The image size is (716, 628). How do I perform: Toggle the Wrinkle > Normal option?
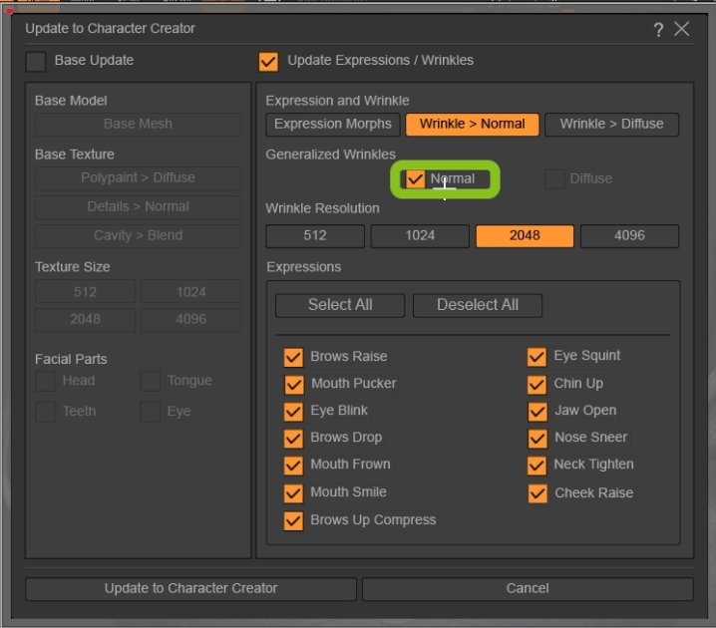point(472,125)
